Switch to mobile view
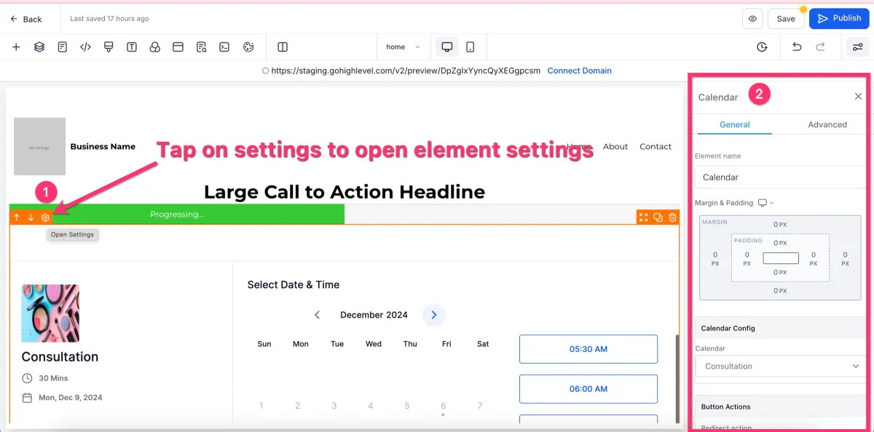Viewport: 874px width, 432px height. pyautogui.click(x=471, y=47)
